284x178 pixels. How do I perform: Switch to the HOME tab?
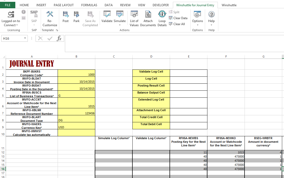point(24,5)
